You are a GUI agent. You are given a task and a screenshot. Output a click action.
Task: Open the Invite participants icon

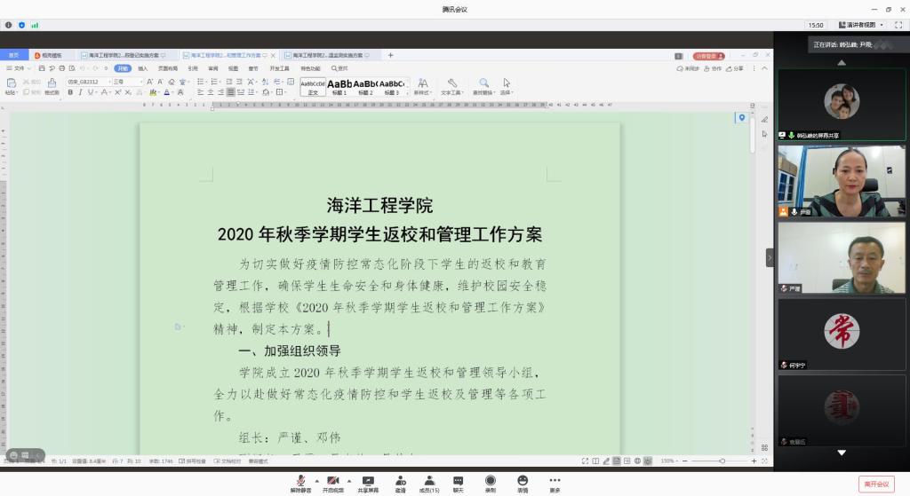coord(401,482)
